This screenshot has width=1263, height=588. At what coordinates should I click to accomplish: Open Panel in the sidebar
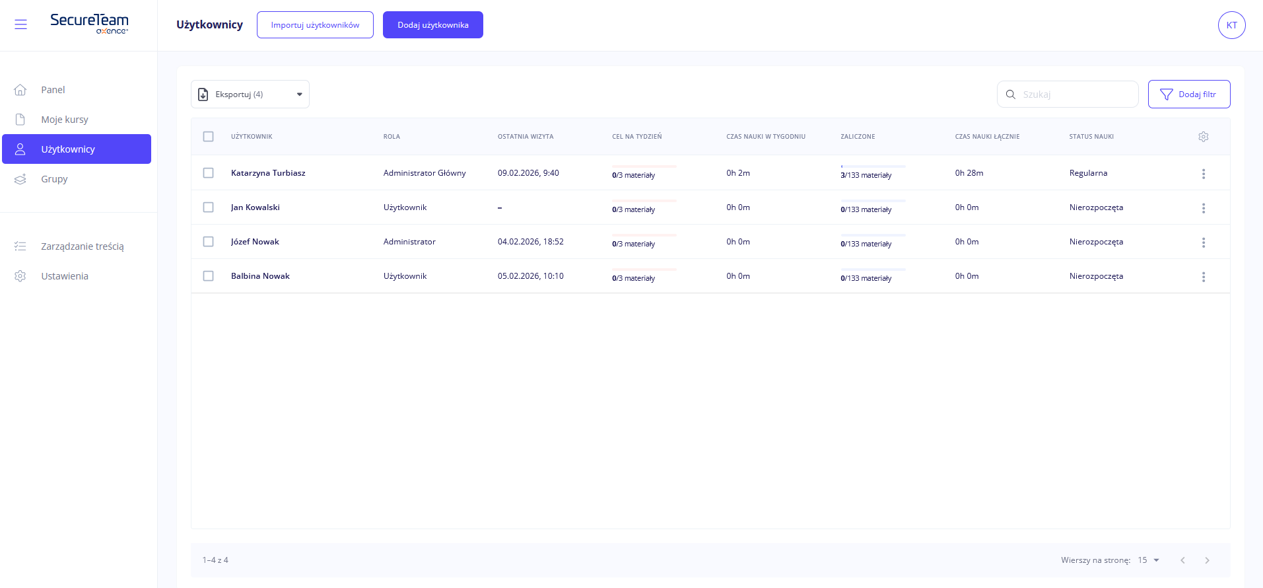(53, 90)
